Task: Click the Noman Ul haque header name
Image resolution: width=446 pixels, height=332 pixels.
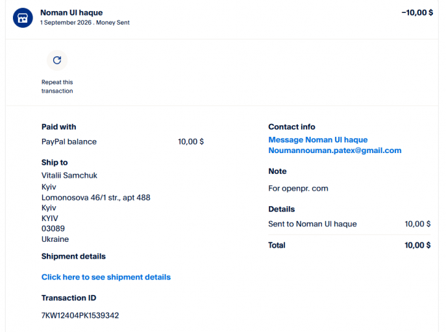Action: (71, 12)
